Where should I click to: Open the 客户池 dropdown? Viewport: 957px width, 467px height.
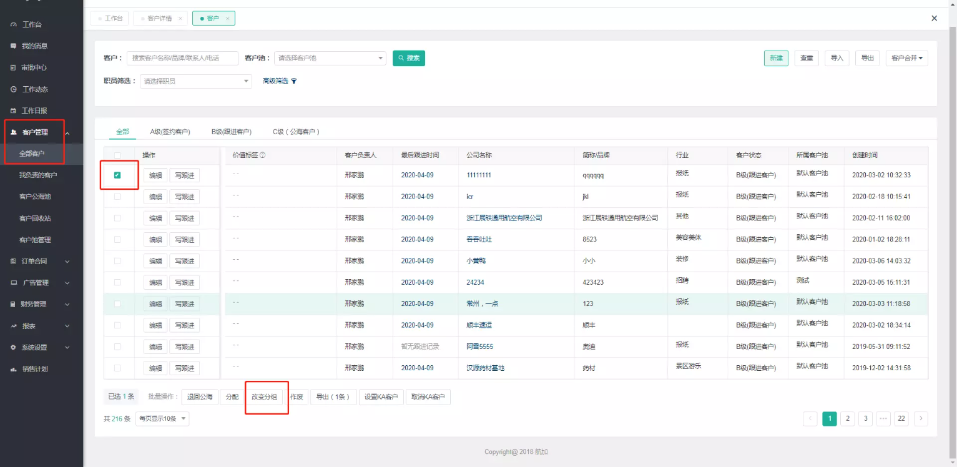pos(330,58)
